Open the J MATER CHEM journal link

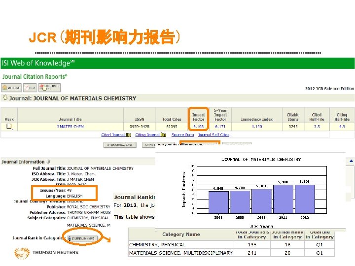point(71,127)
